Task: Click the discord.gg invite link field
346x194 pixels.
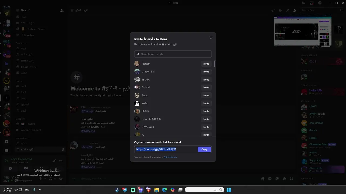Action: tap(166, 149)
